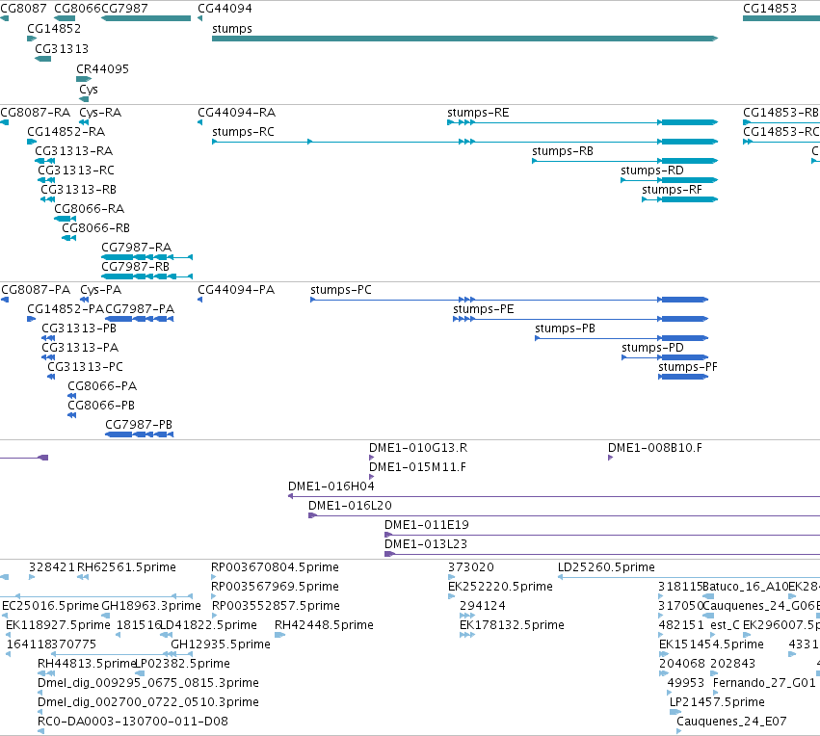Screen dimensions: 820x736
Task: Select clone DME1-011E19
Action: pyautogui.click(x=602, y=535)
